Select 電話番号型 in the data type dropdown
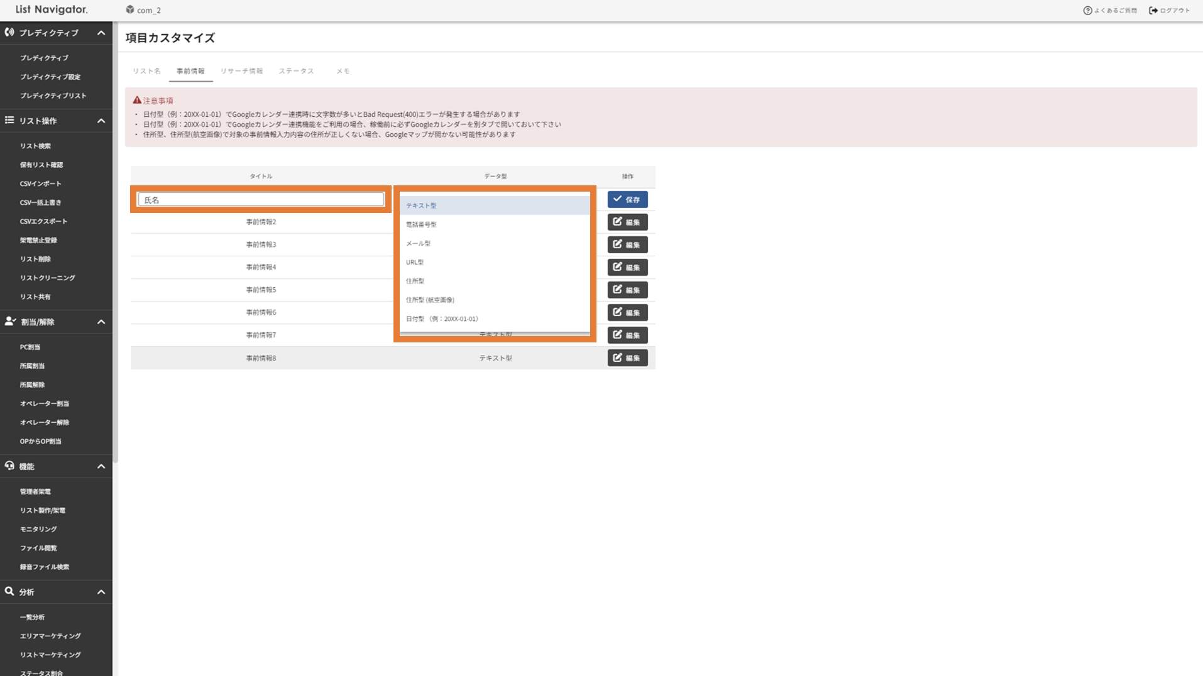Image resolution: width=1203 pixels, height=676 pixels. pos(421,224)
